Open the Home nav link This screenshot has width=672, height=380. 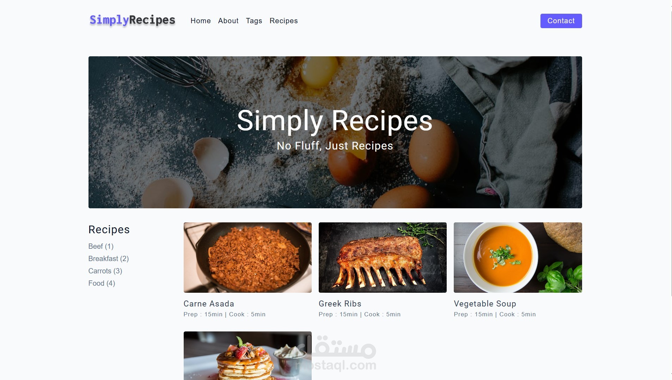201,21
